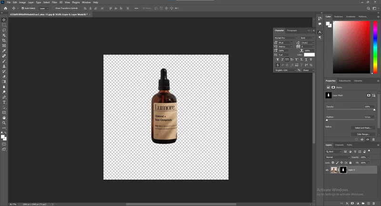Open search in the options bar
Image resolution: width=381 pixels, height=206 pixels.
(x=368, y=8)
